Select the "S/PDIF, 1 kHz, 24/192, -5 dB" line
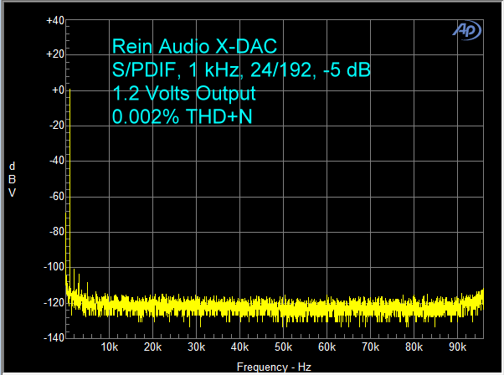The width and height of the screenshot is (504, 375). click(241, 70)
